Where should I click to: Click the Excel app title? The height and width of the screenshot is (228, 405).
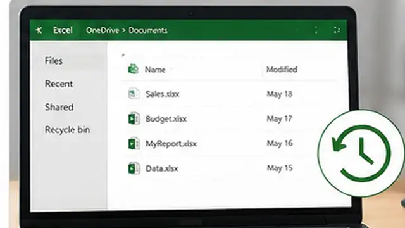63,30
